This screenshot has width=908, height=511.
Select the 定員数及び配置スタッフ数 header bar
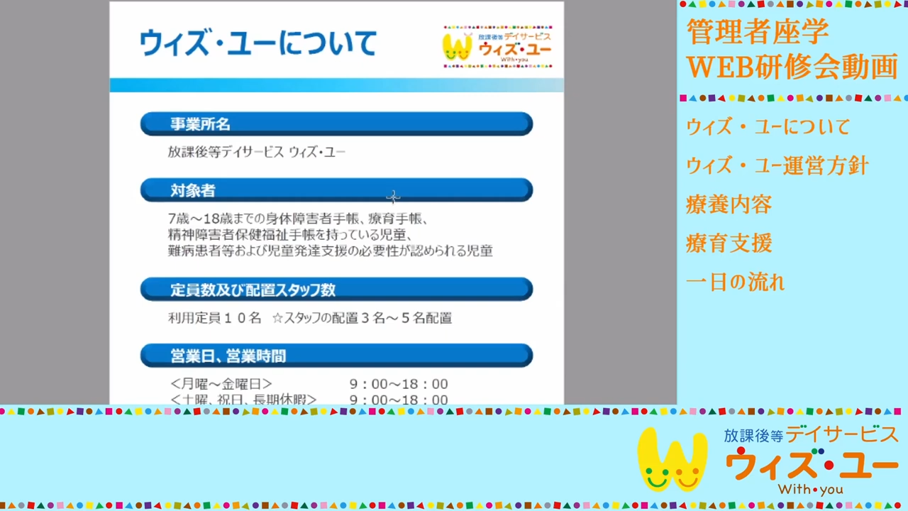click(x=336, y=290)
